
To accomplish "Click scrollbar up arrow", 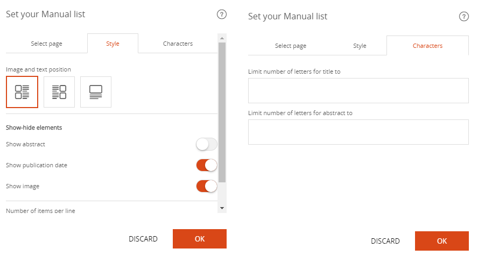I will pos(222,38).
